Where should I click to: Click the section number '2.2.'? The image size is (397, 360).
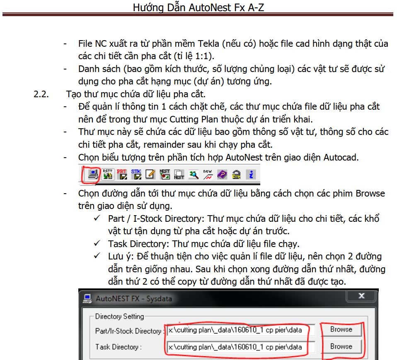coord(41,94)
